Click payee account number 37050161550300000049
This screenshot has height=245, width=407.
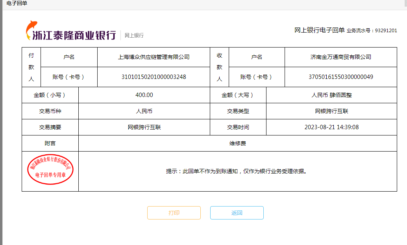pyautogui.click(x=340, y=77)
